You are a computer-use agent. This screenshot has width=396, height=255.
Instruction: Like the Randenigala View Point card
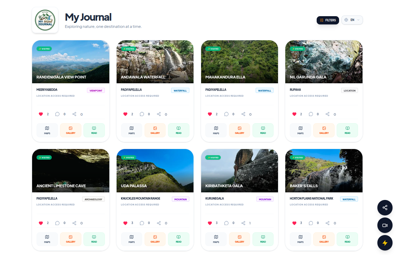coord(41,114)
